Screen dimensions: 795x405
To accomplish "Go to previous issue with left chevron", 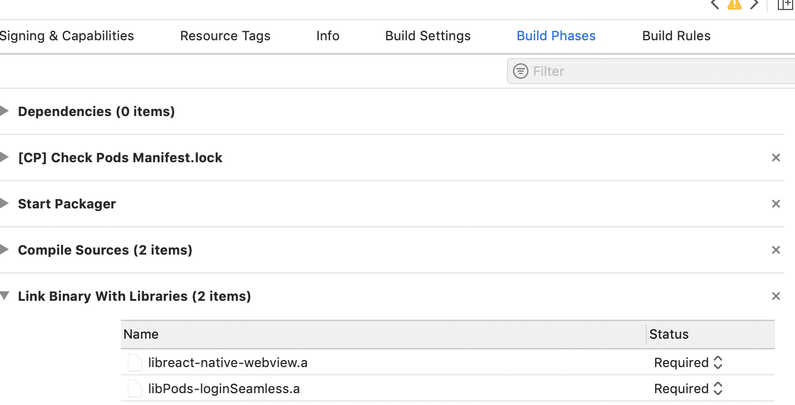I will [715, 4].
